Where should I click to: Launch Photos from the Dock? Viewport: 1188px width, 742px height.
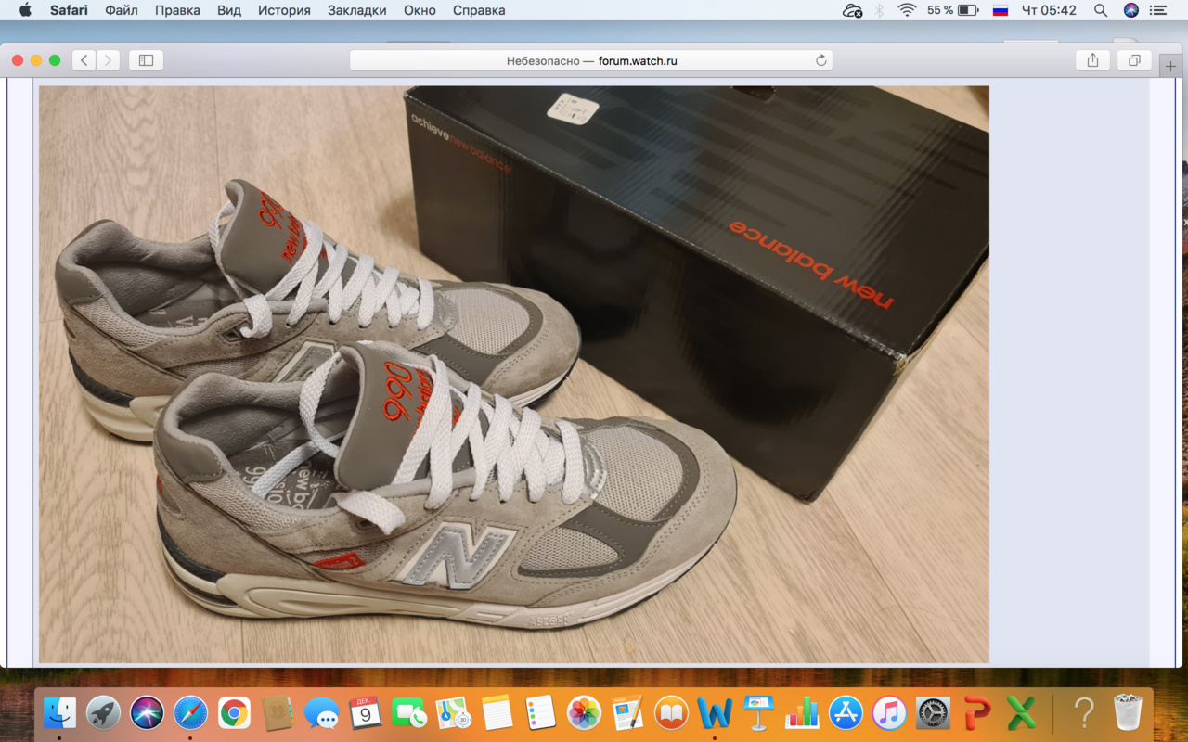click(x=584, y=712)
